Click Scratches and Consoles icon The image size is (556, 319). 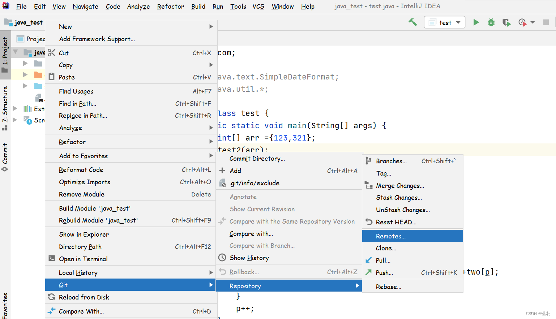point(28,120)
